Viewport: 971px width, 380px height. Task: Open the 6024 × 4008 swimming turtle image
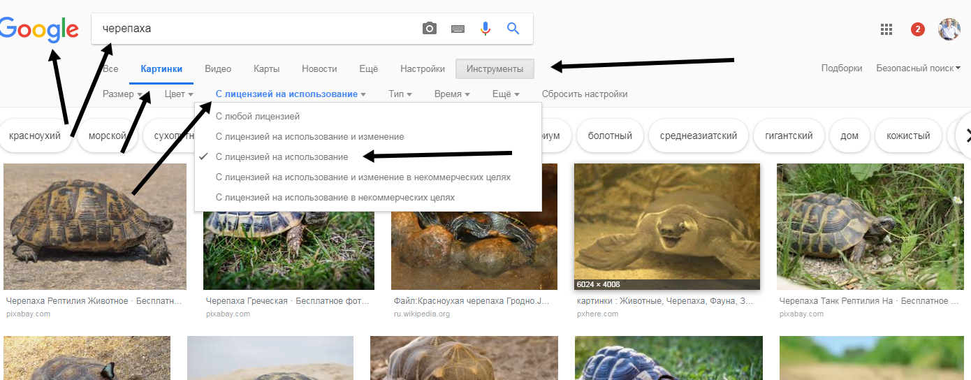pos(666,226)
